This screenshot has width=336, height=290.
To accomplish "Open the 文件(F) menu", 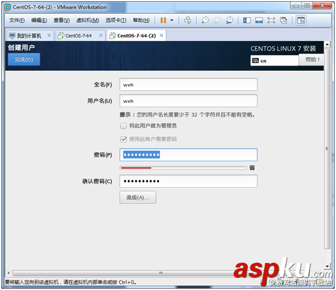I will pos(17,20).
